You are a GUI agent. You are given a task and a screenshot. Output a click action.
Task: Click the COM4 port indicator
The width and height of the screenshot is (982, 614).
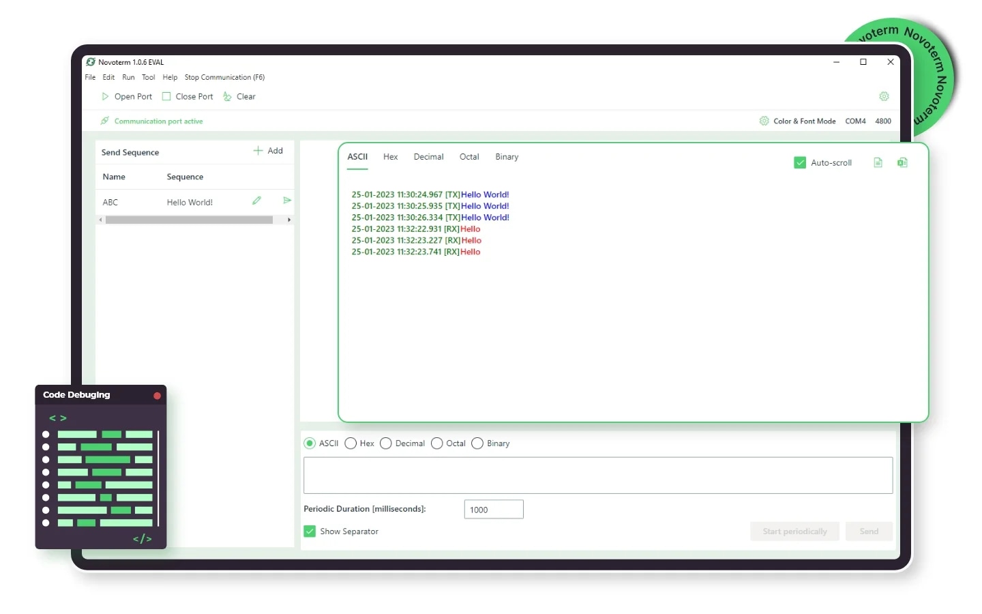pos(855,121)
